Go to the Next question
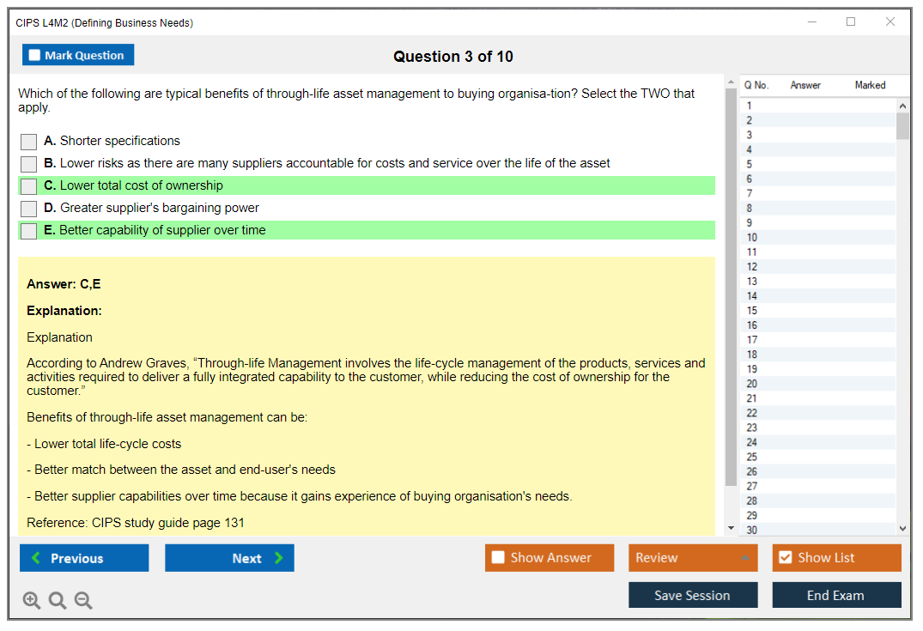 point(229,558)
